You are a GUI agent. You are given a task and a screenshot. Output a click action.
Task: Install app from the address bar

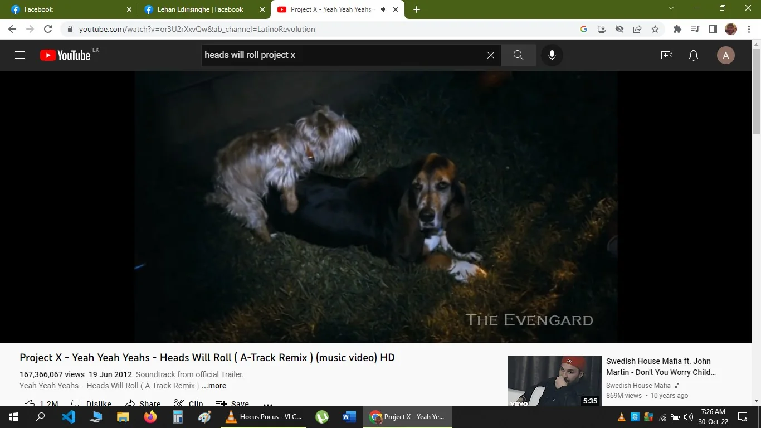(x=602, y=29)
